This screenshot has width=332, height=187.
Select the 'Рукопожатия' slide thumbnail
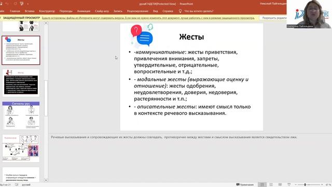tap(21, 148)
